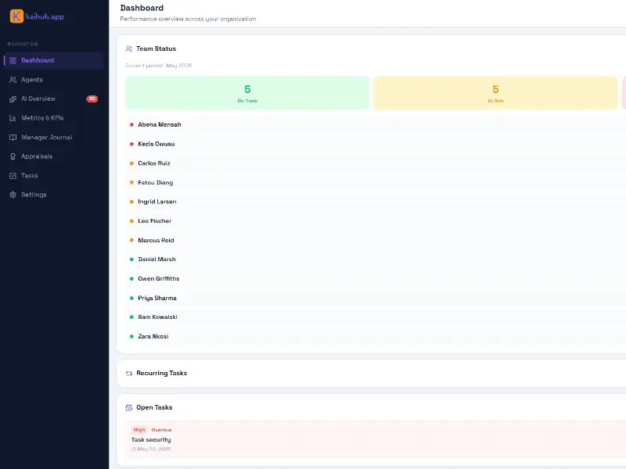Image resolution: width=626 pixels, height=469 pixels.
Task: Click the AI Overview sparkle icon
Action: pyautogui.click(x=13, y=99)
